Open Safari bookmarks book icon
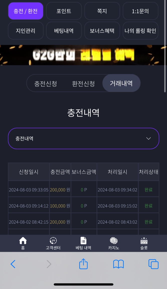The height and width of the screenshot is (289, 167). tap(119, 264)
